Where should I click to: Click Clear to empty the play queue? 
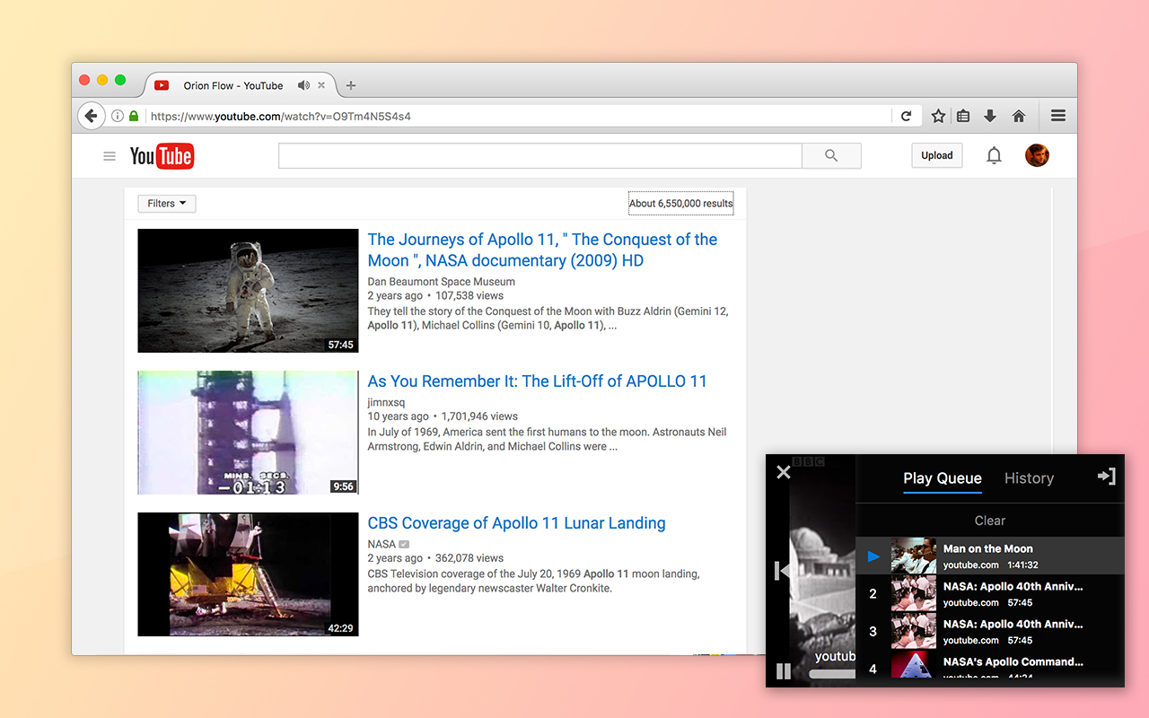pyautogui.click(x=990, y=521)
